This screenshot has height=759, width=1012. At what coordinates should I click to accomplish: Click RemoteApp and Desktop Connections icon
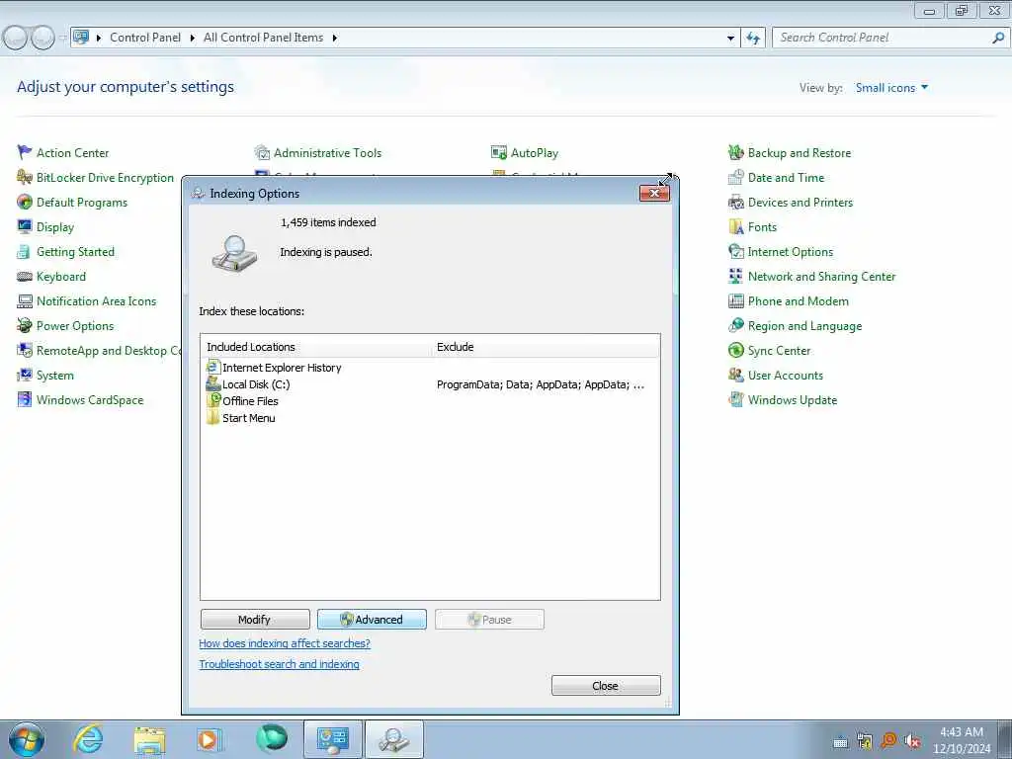(25, 351)
